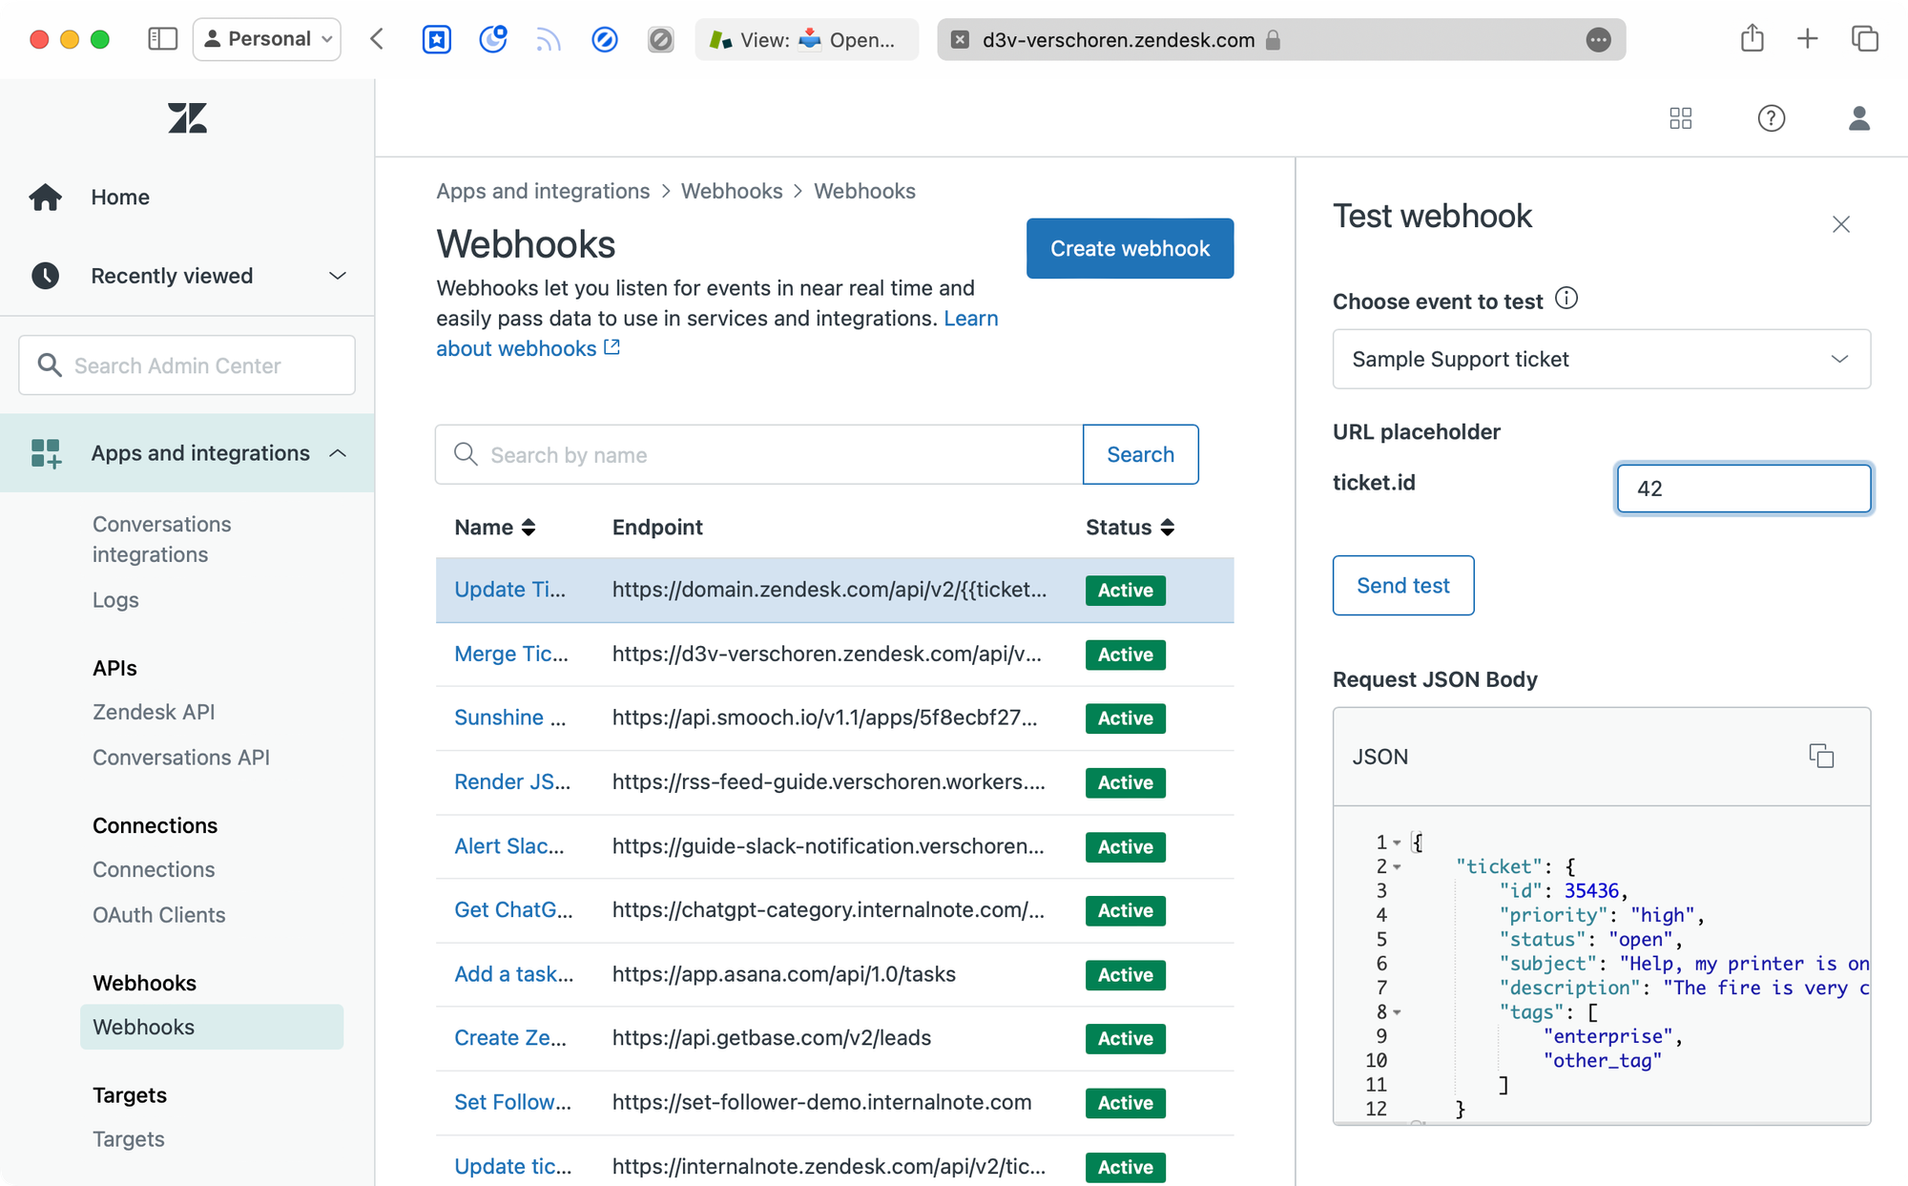The image size is (1908, 1186).
Task: Open the Zendesk products grid icon
Action: point(1681,118)
